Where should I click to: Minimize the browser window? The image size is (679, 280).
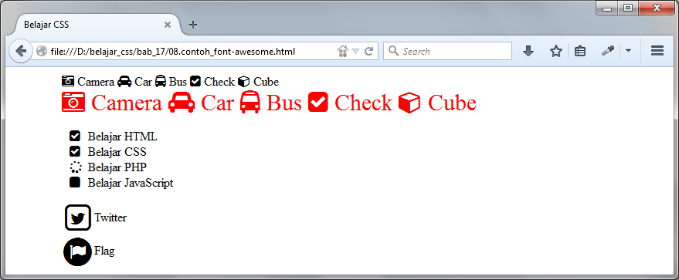(607, 8)
